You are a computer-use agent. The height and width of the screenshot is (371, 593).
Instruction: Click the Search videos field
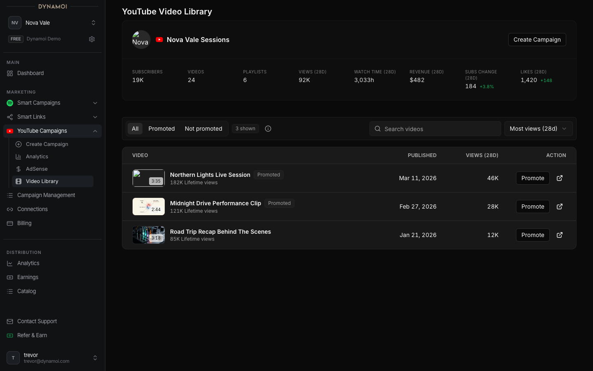tap(435, 129)
